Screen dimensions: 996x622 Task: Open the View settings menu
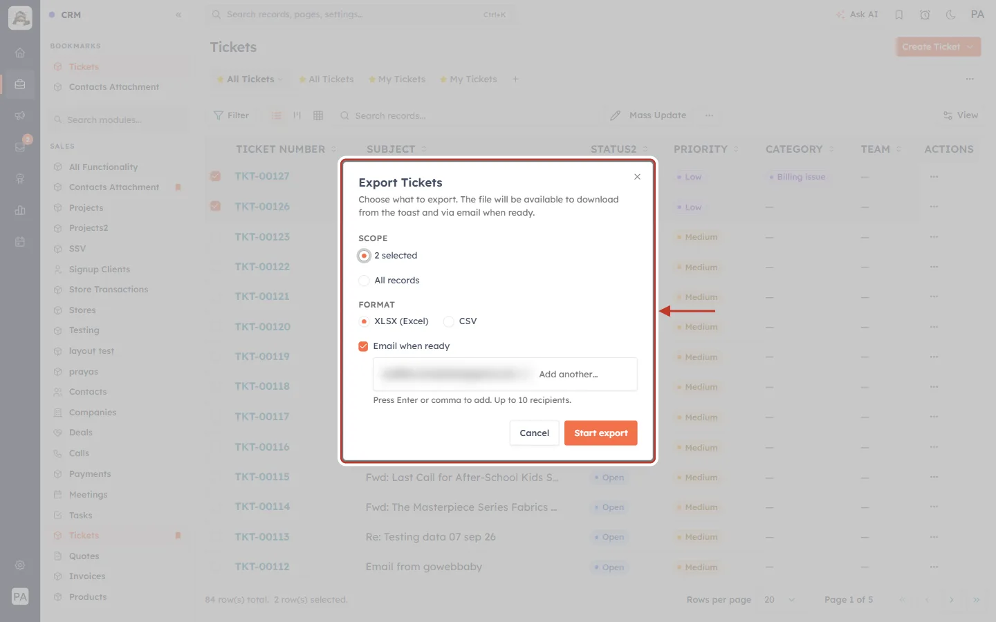click(961, 115)
